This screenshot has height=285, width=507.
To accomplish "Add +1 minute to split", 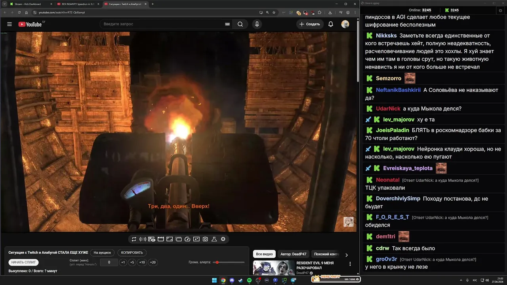I will [x=123, y=262].
